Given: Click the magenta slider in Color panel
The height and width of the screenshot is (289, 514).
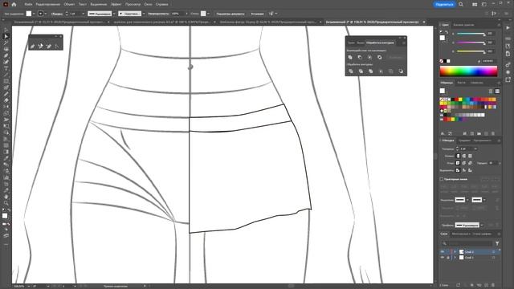Looking at the screenshot, I should pos(471,43).
